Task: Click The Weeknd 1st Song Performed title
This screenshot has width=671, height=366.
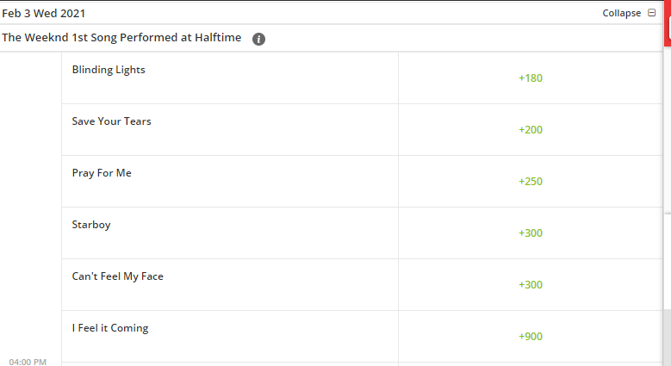Action: (121, 38)
